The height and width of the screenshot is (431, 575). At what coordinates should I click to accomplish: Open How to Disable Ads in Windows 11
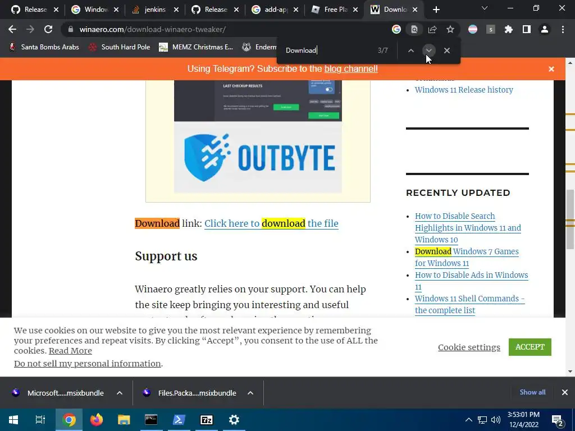pos(471,281)
